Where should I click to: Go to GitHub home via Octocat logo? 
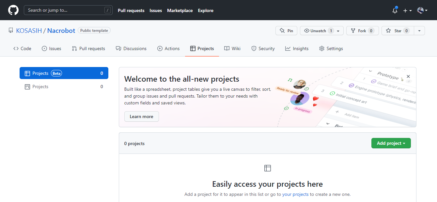point(13,10)
